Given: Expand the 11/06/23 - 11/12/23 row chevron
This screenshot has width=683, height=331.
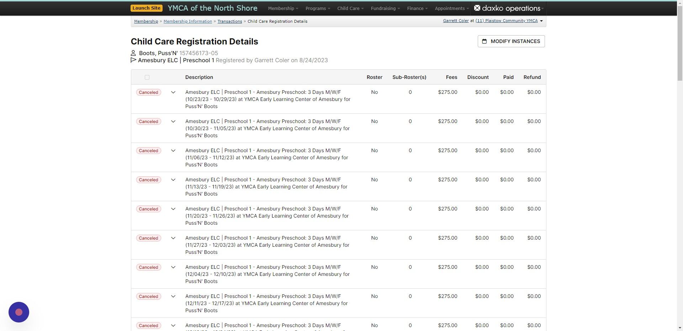Looking at the screenshot, I should [173, 150].
